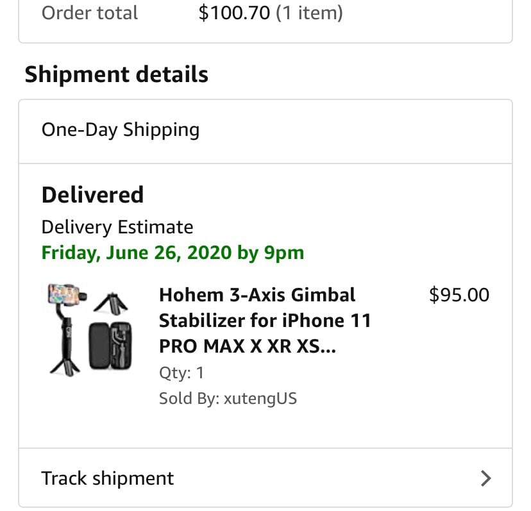The width and height of the screenshot is (531, 511).
Task: Tap the carrying case in the product image
Action: [110, 346]
